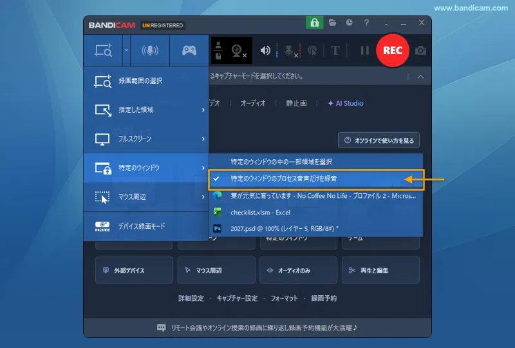The height and width of the screenshot is (348, 515).
Task: Open the 詳細設定 link
Action: (x=191, y=298)
